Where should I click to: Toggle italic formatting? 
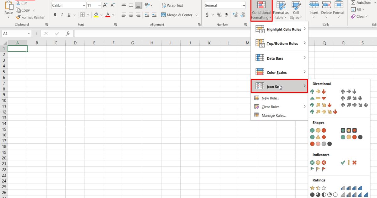(x=62, y=14)
